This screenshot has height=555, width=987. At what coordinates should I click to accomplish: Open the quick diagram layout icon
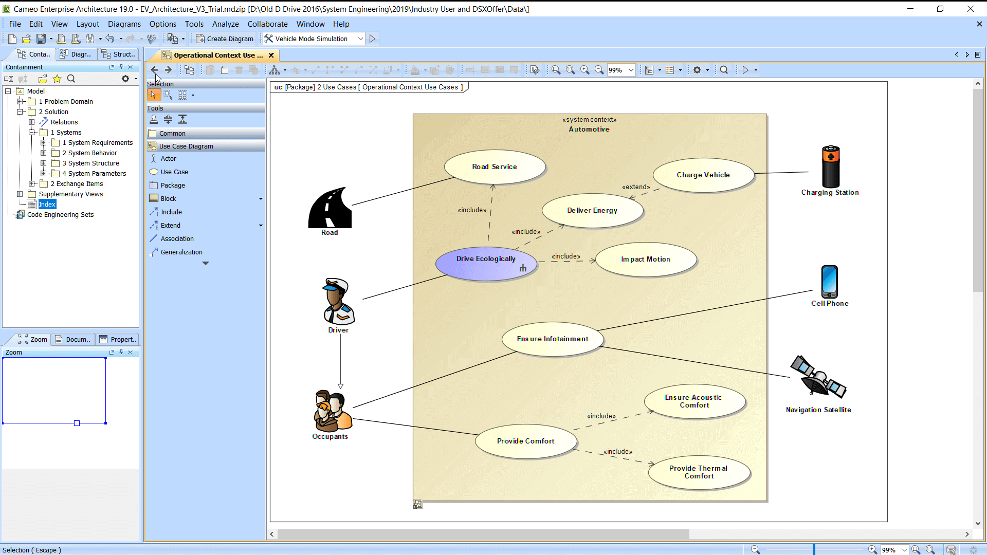click(275, 70)
